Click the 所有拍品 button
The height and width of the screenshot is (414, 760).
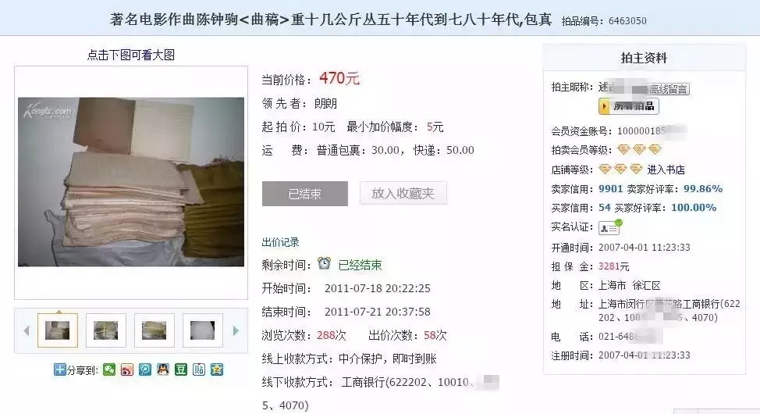(x=629, y=106)
